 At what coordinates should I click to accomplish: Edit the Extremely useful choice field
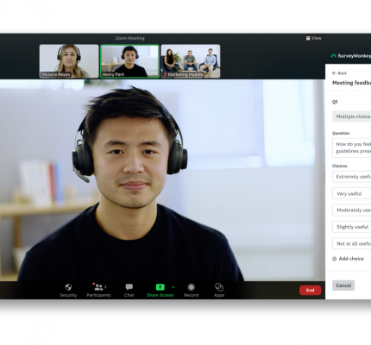(351, 177)
